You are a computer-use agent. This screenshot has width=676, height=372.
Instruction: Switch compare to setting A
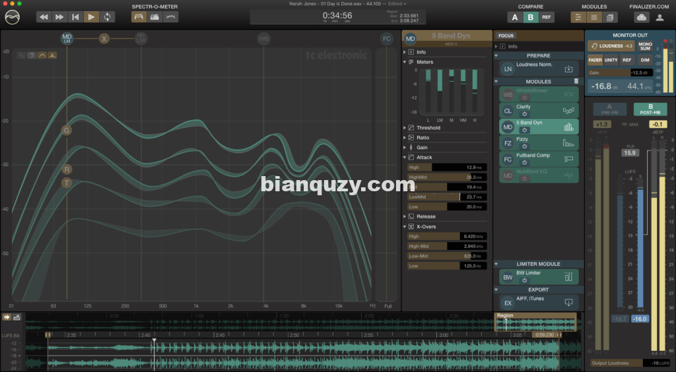click(515, 17)
